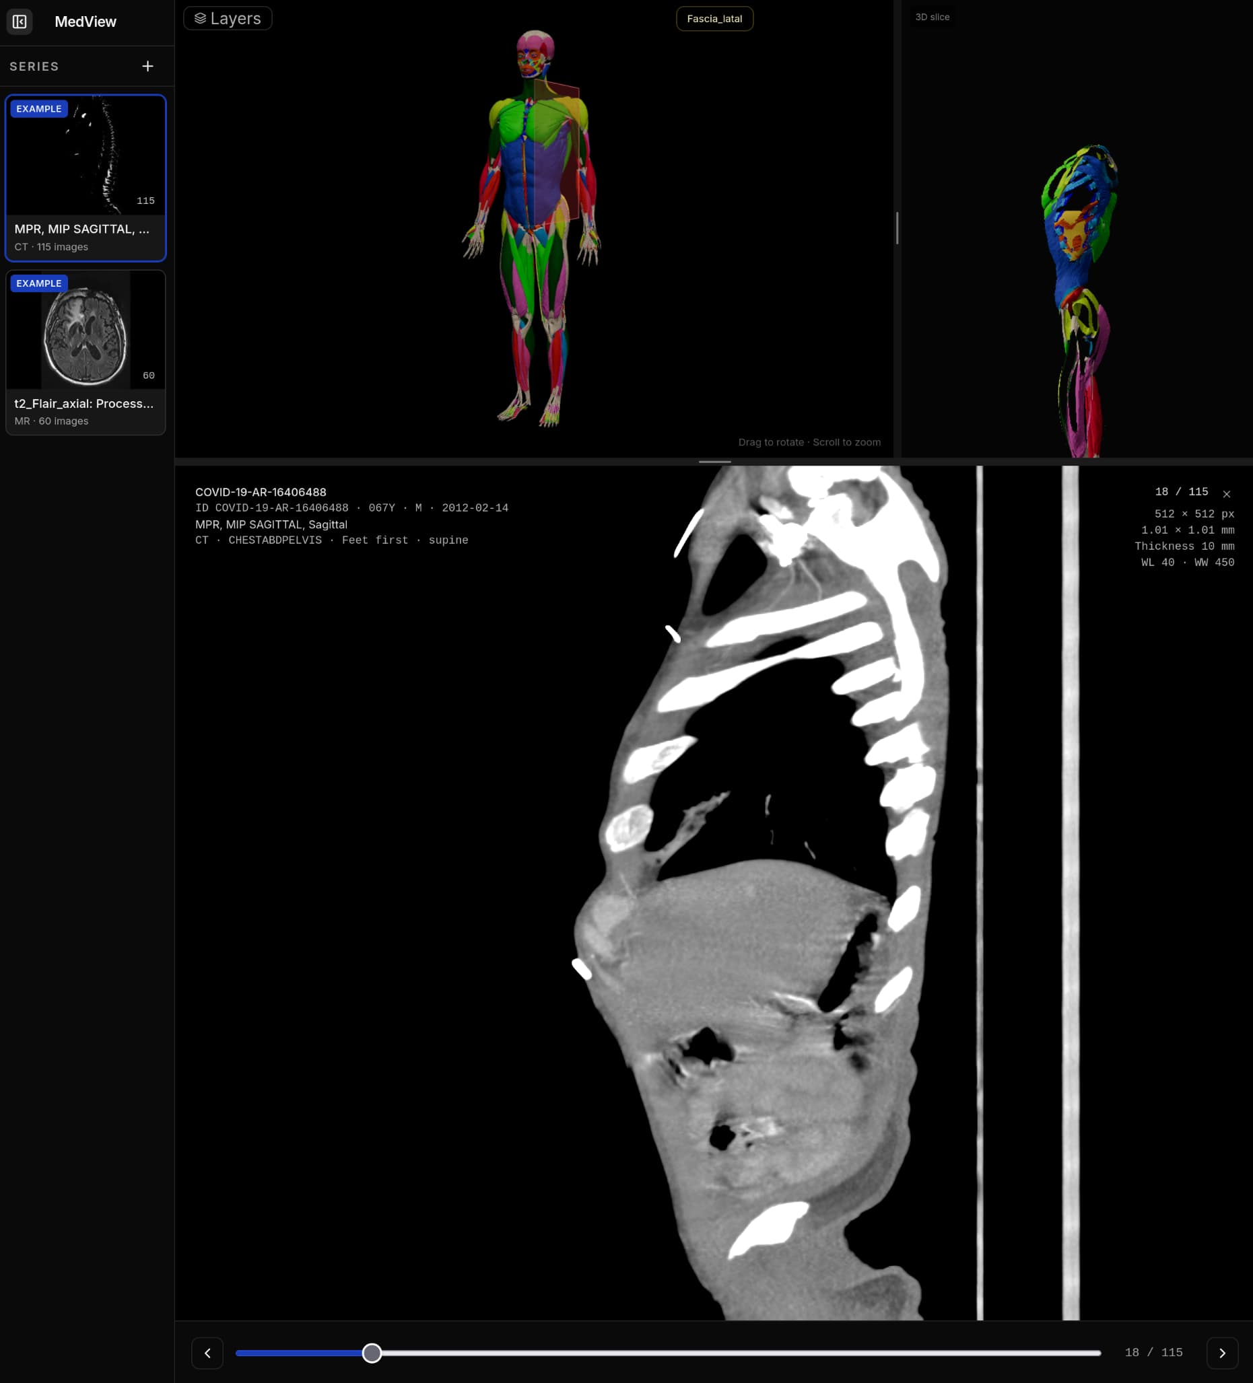Viewport: 1253px width, 1383px height.
Task: Select the MPR, MIP SAGITTAL series thumbnail
Action: point(86,178)
